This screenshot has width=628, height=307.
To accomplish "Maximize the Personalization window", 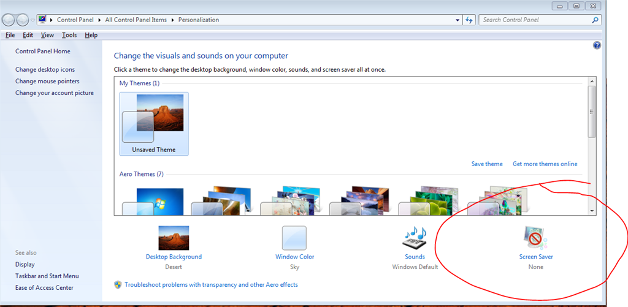I will pyautogui.click(x=576, y=6).
